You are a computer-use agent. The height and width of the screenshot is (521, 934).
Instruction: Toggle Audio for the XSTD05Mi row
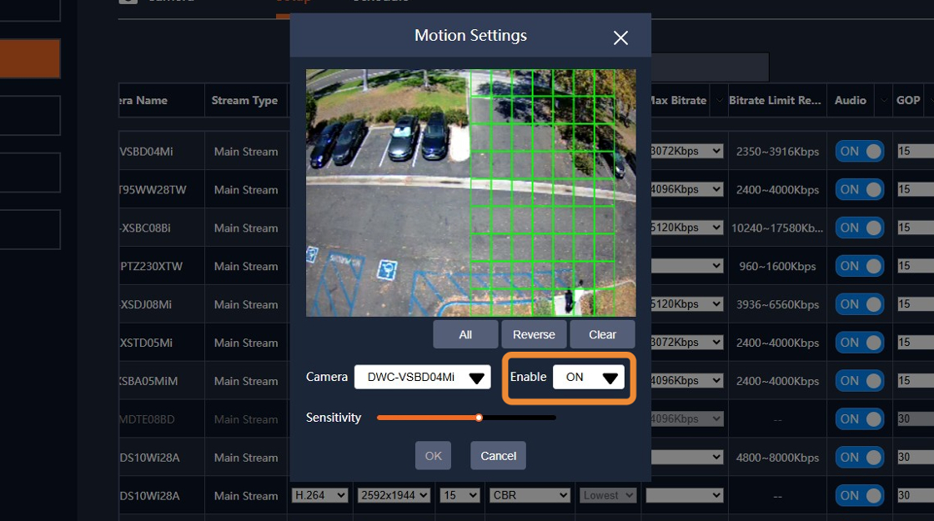coord(860,343)
